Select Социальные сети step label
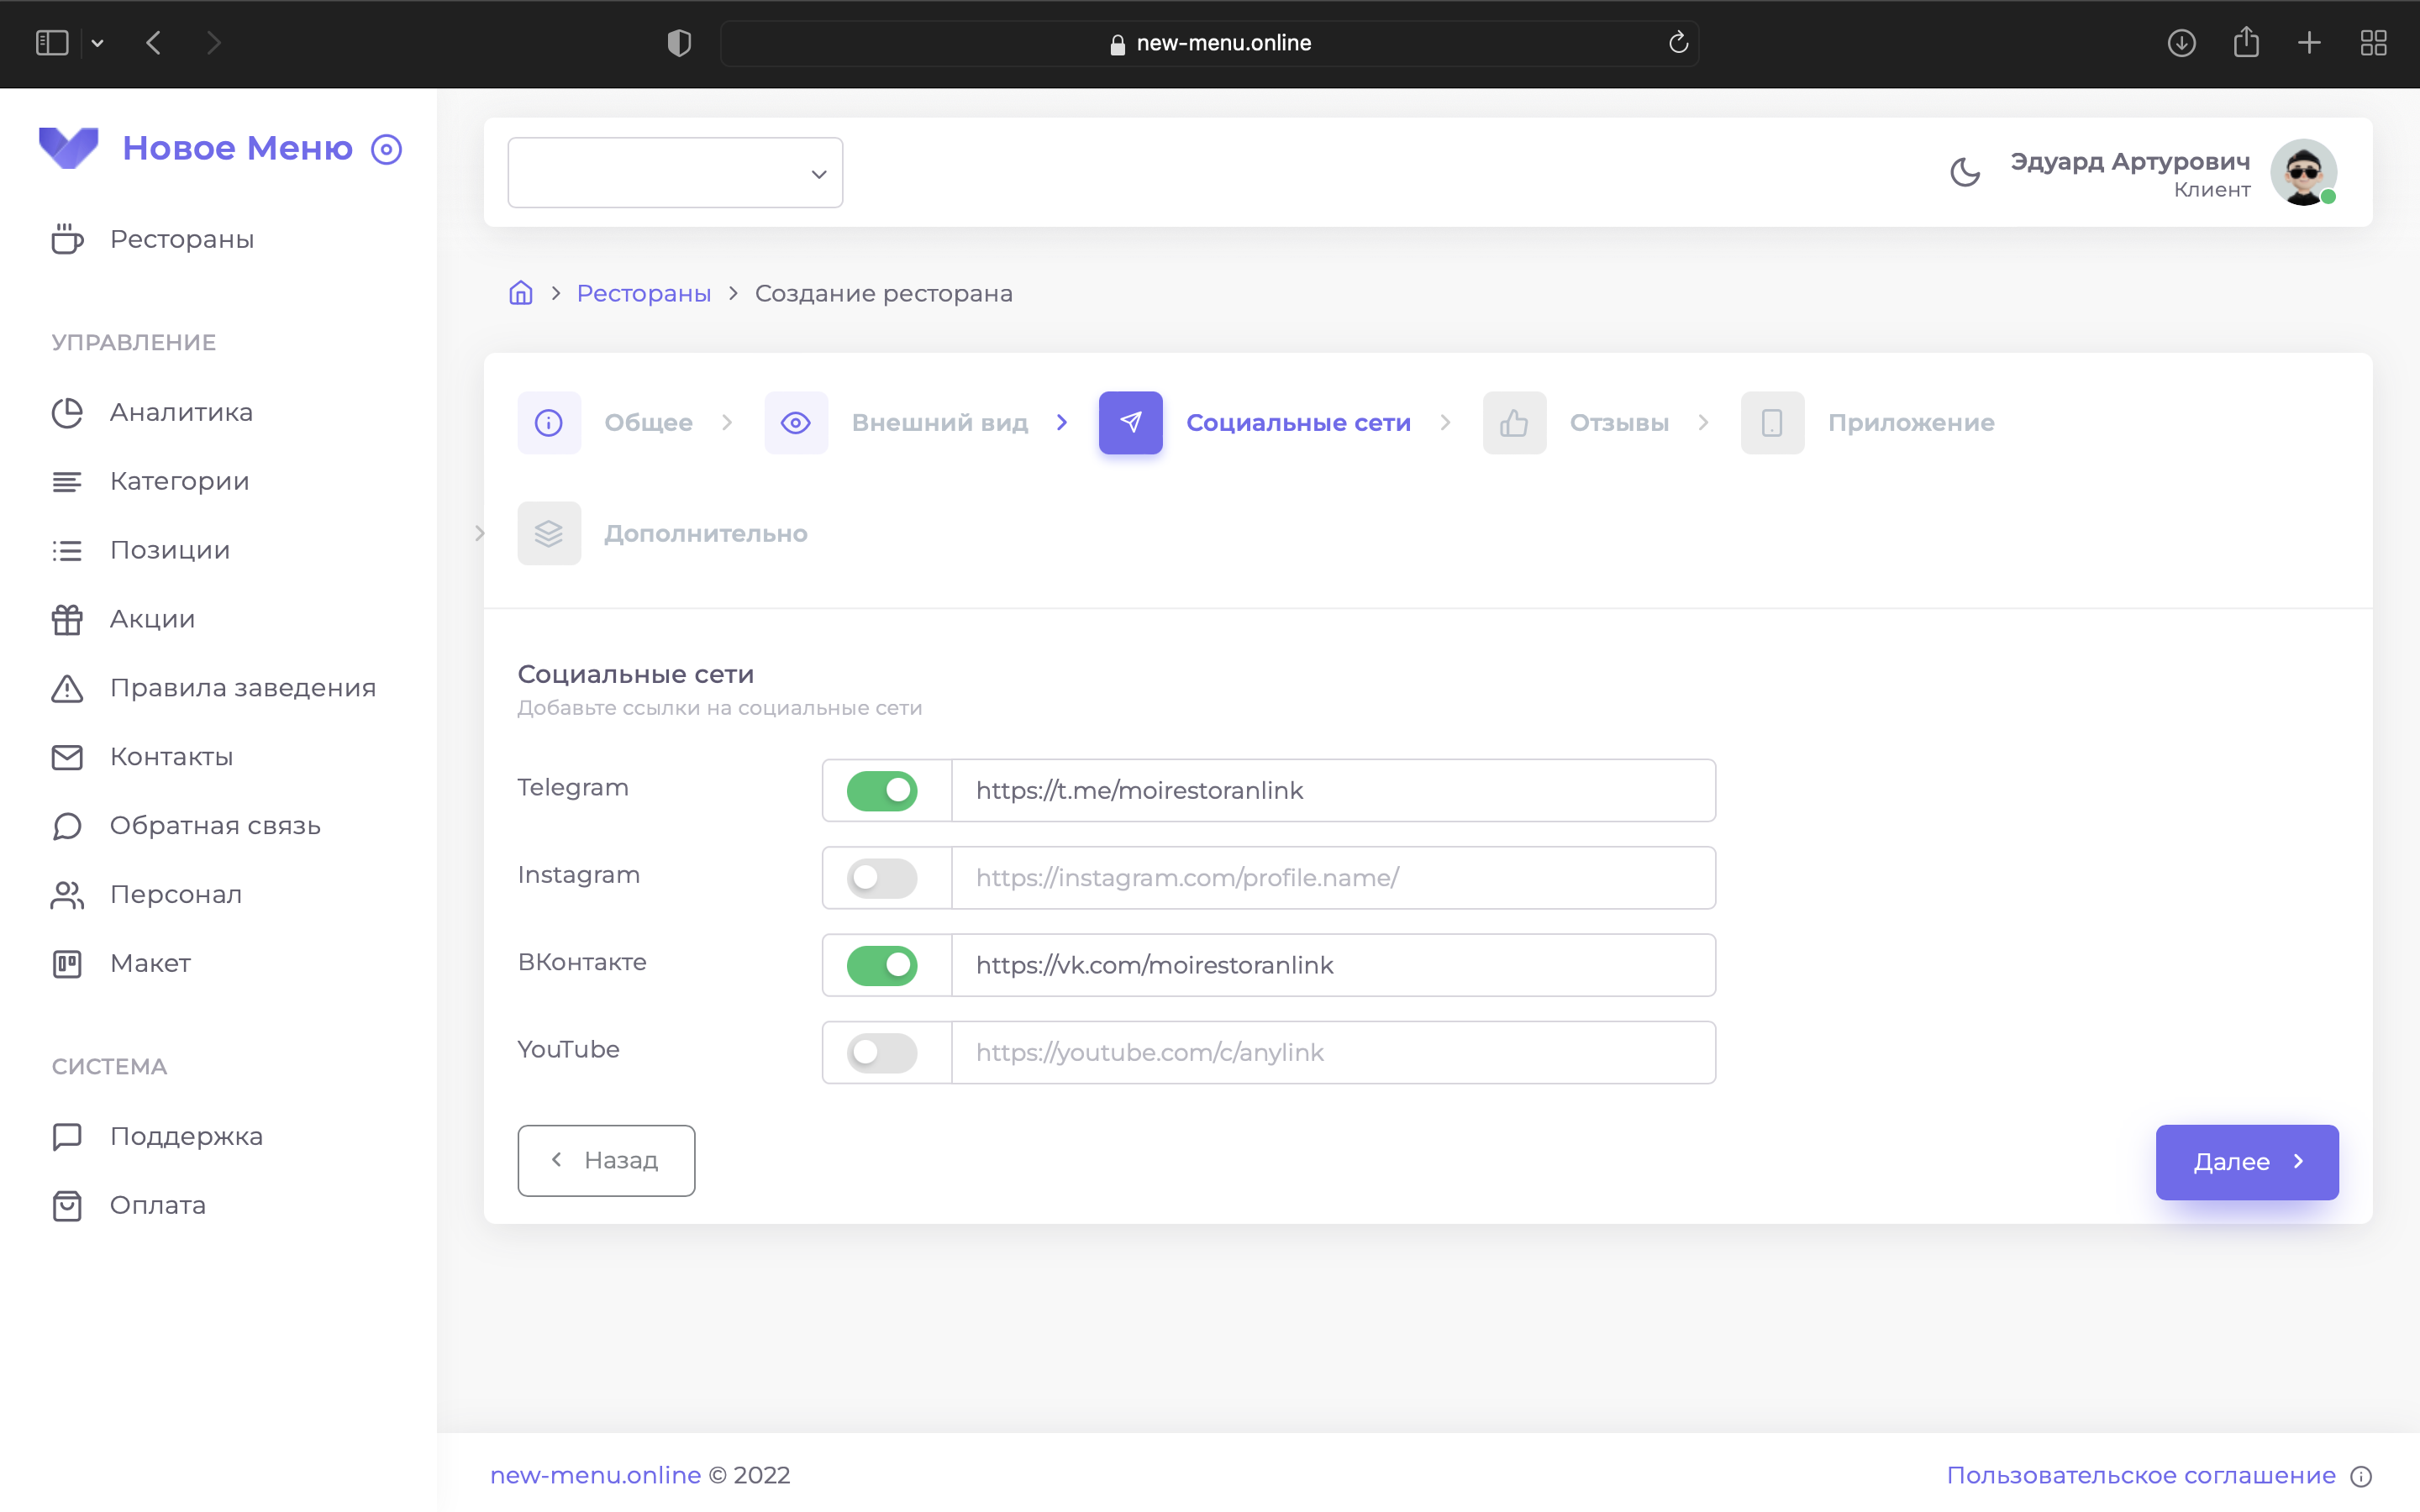 pos(1298,423)
